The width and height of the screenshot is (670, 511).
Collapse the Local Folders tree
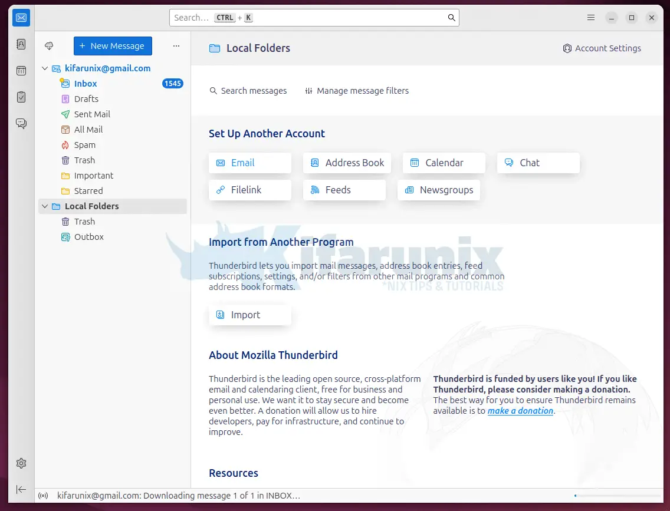45,206
